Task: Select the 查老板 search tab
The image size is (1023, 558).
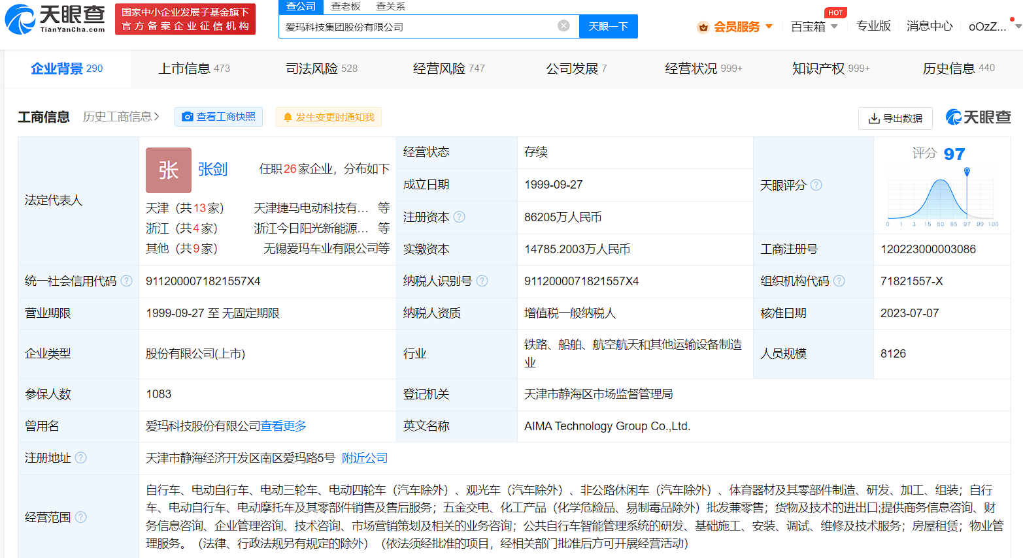Action: [x=346, y=7]
